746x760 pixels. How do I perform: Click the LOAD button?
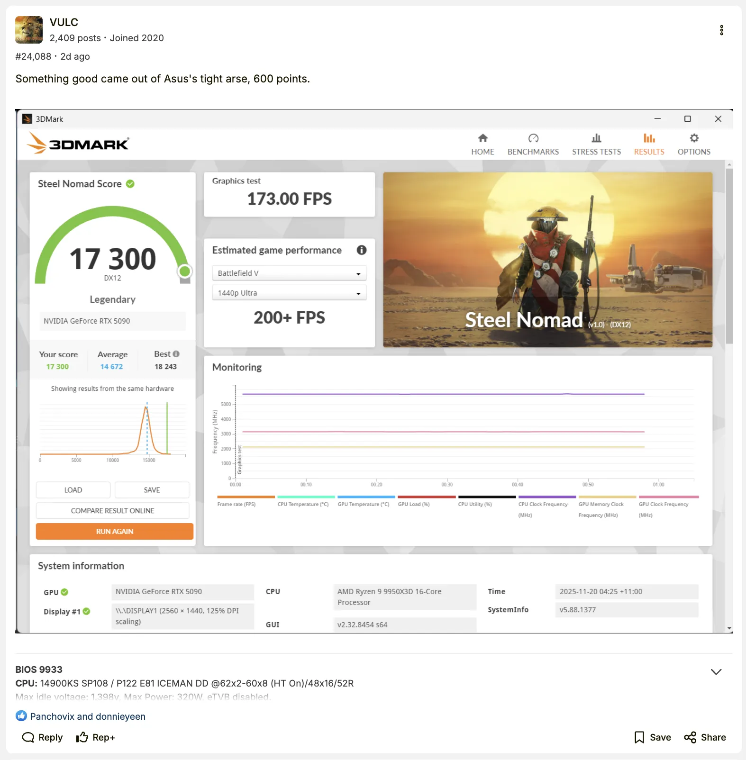[73, 490]
